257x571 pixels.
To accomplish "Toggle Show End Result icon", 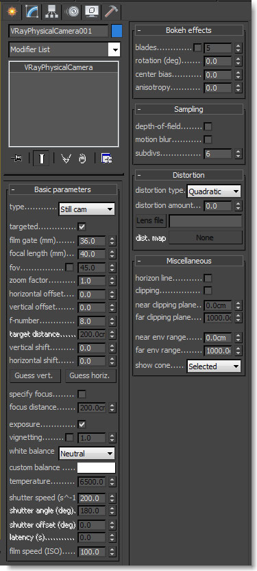I will [41, 159].
